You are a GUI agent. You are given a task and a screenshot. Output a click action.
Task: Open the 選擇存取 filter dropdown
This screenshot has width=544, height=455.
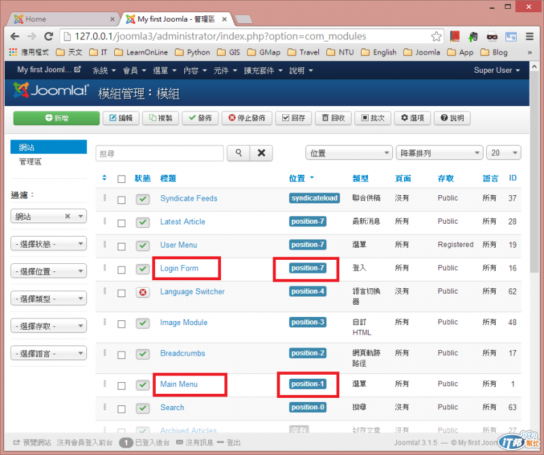pos(48,326)
